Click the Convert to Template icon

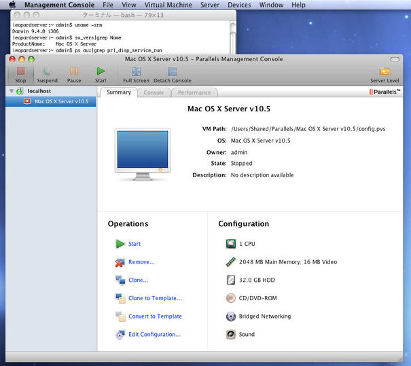point(120,316)
